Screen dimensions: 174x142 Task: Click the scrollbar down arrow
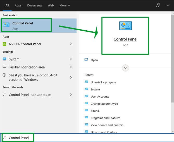click(172, 131)
